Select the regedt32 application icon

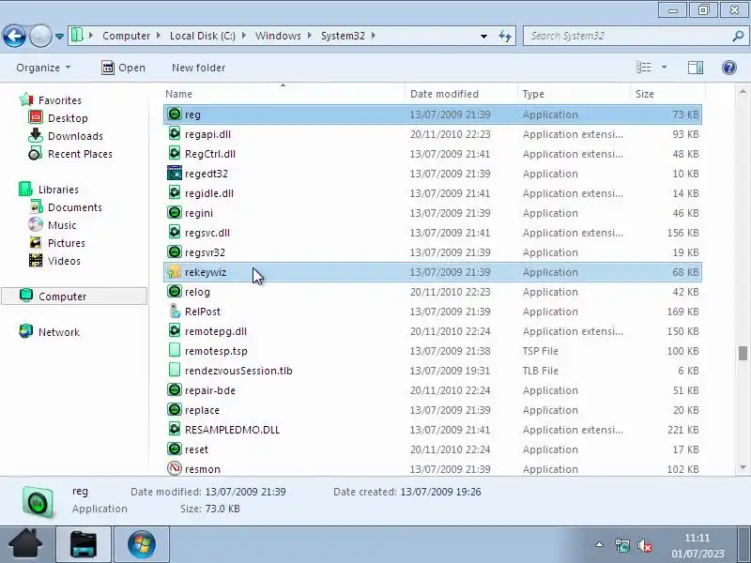coord(175,173)
